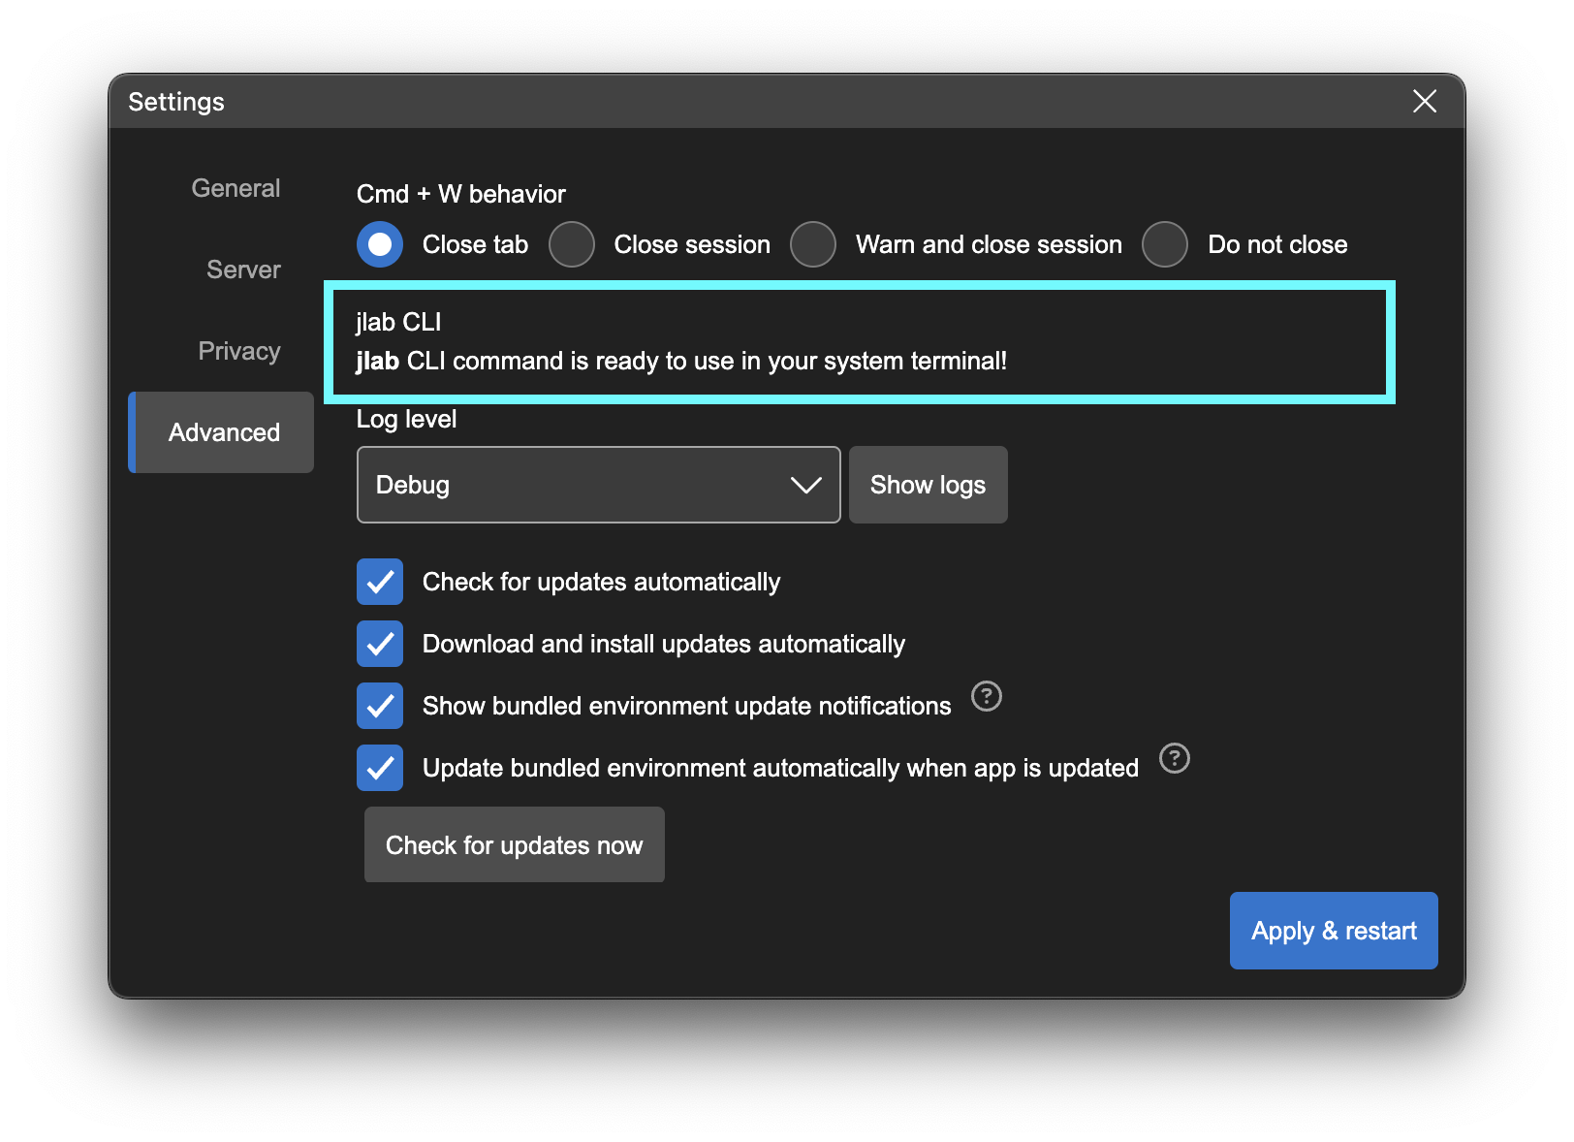Select the Advanced settings tab
The width and height of the screenshot is (1574, 1142).
[222, 432]
